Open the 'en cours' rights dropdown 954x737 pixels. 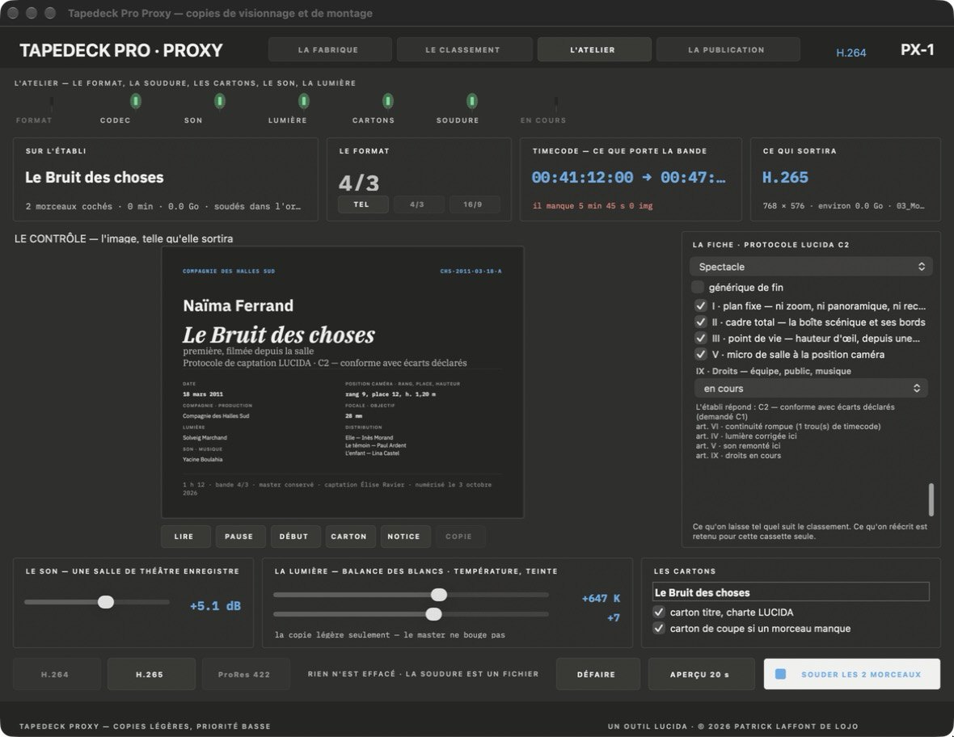click(811, 388)
